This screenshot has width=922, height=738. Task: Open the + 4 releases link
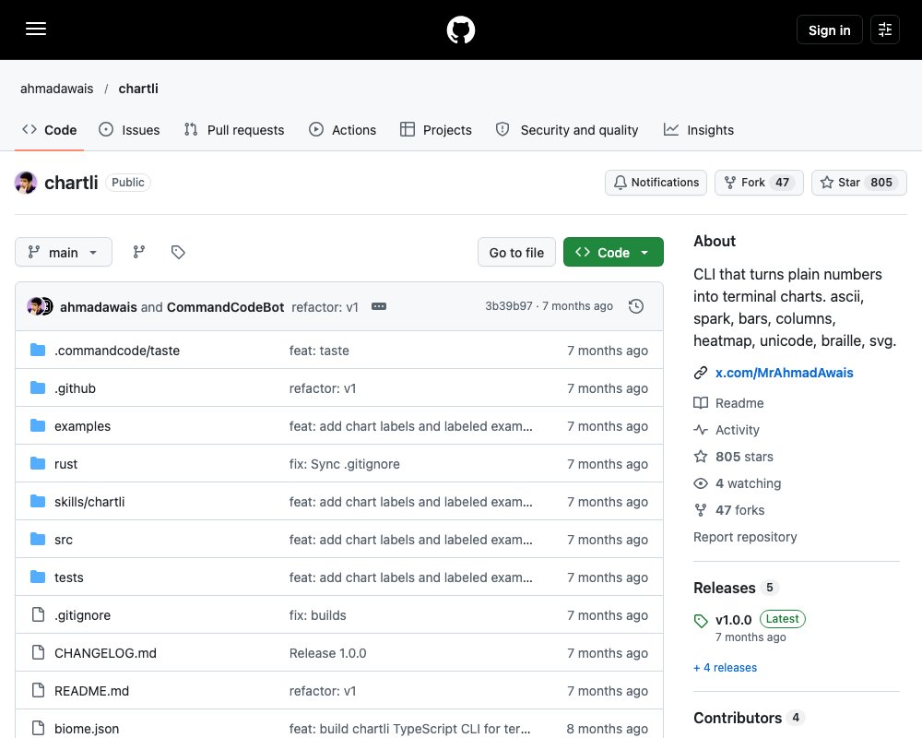click(x=725, y=668)
